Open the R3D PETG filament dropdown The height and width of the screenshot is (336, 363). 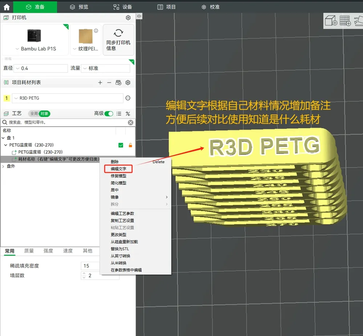point(68,98)
